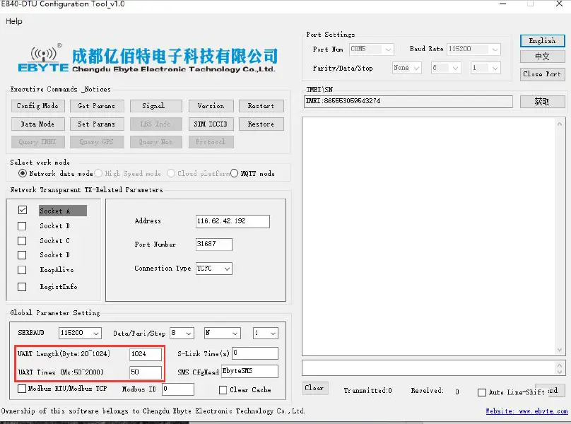
Task: Open the Connection Type dropdown
Action: click(214, 269)
